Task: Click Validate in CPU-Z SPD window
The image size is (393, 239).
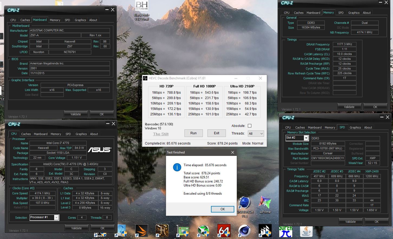Action: point(350,222)
